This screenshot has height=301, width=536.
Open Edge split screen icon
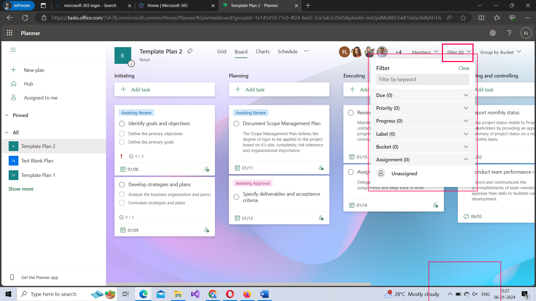tap(481, 18)
